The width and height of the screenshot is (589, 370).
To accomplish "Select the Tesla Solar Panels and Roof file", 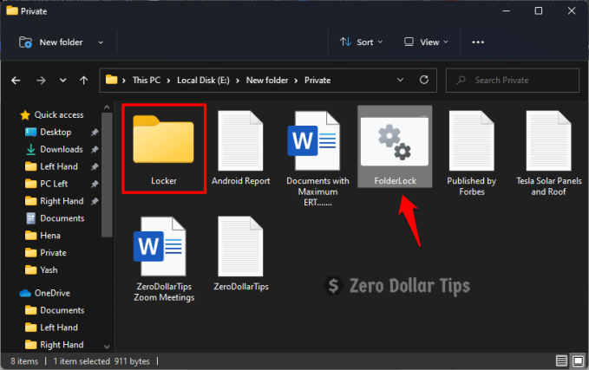I will coord(548,143).
